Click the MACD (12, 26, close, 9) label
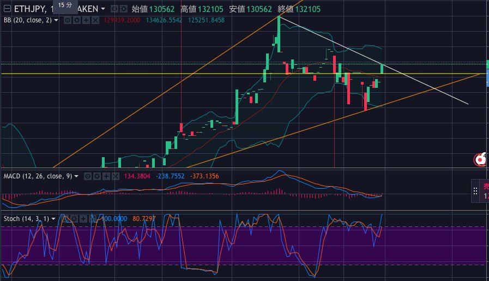 38,176
